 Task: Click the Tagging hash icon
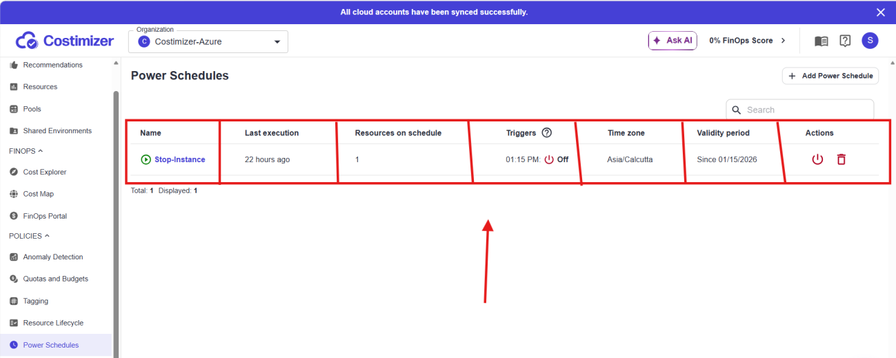(x=14, y=301)
